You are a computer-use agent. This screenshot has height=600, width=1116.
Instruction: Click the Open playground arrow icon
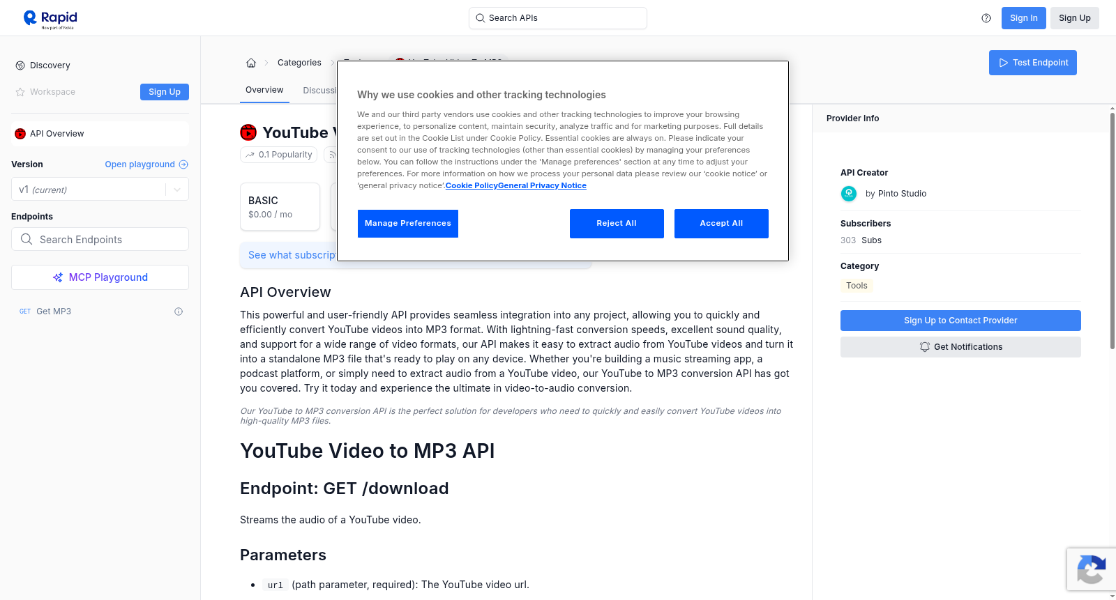183,164
